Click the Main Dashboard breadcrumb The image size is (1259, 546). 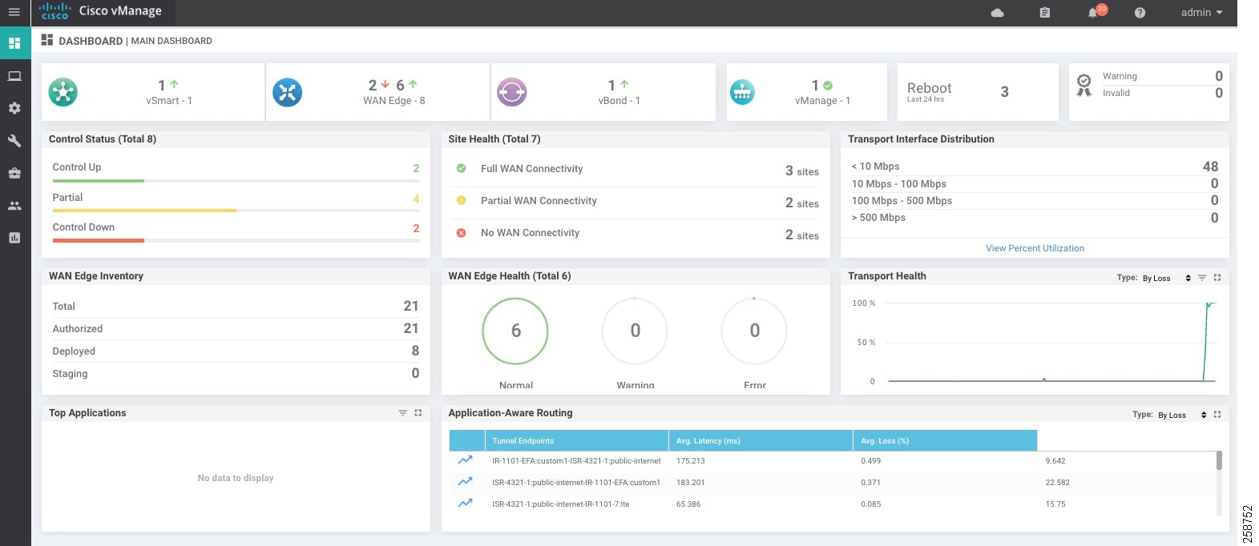(171, 41)
